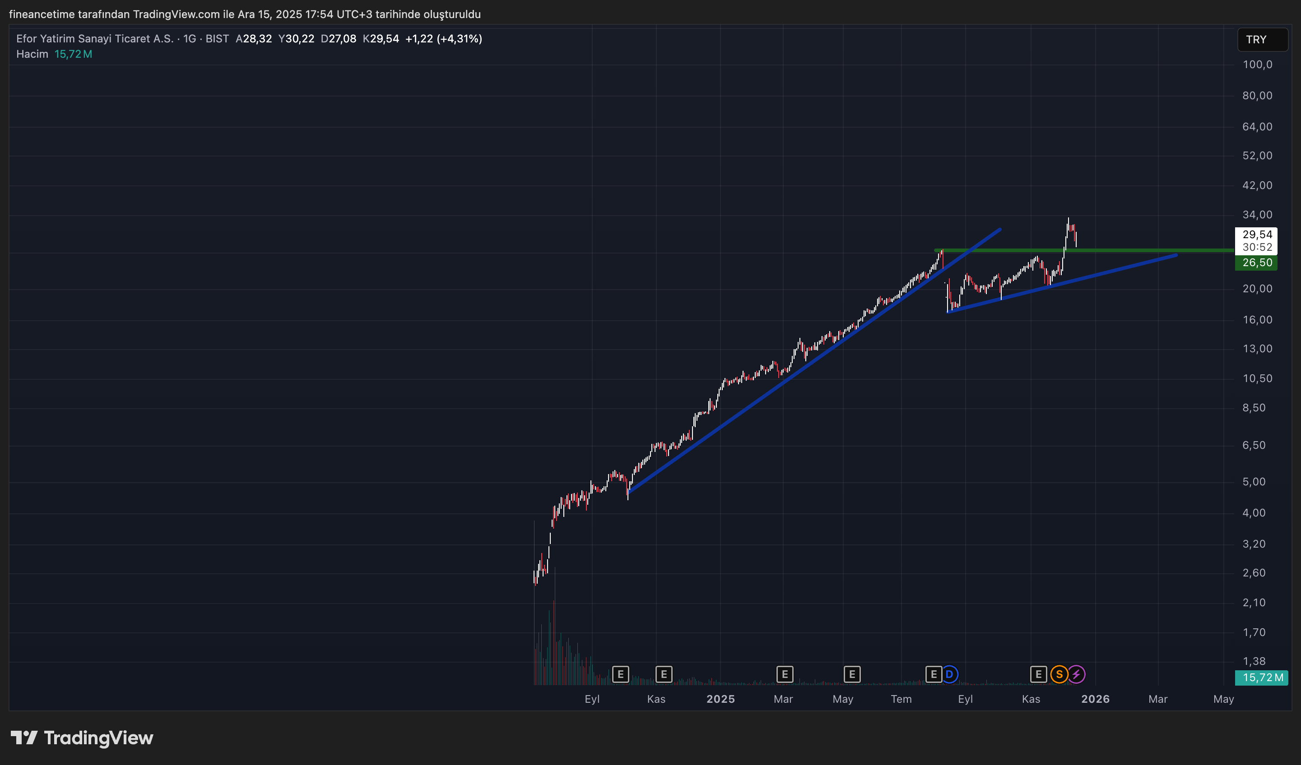Click the E marker above Mar 2025

click(x=785, y=674)
